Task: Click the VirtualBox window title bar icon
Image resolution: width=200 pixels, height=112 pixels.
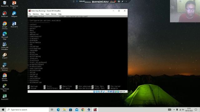Action: [x=30, y=11]
